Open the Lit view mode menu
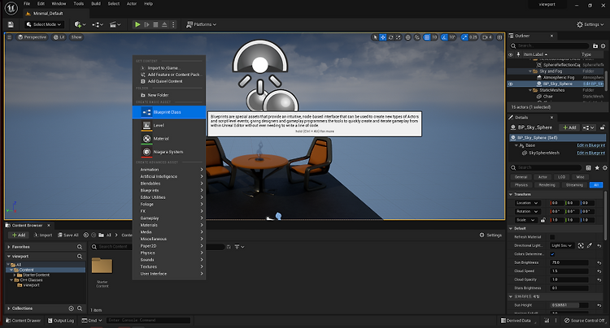 [59, 37]
